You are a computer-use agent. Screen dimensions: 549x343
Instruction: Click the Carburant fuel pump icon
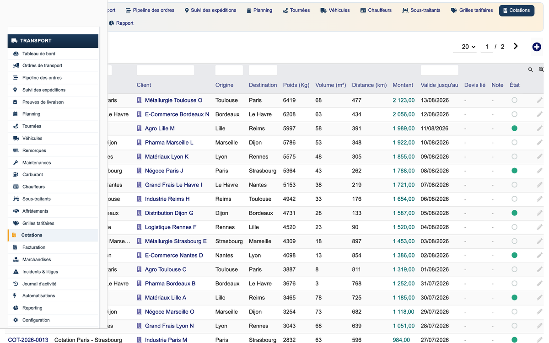pyautogui.click(x=16, y=174)
